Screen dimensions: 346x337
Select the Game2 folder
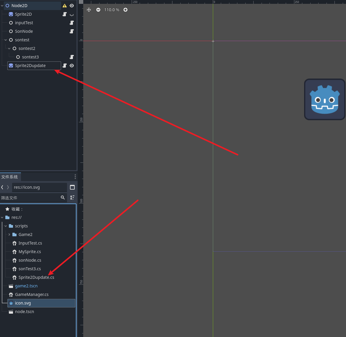pyautogui.click(x=25, y=235)
